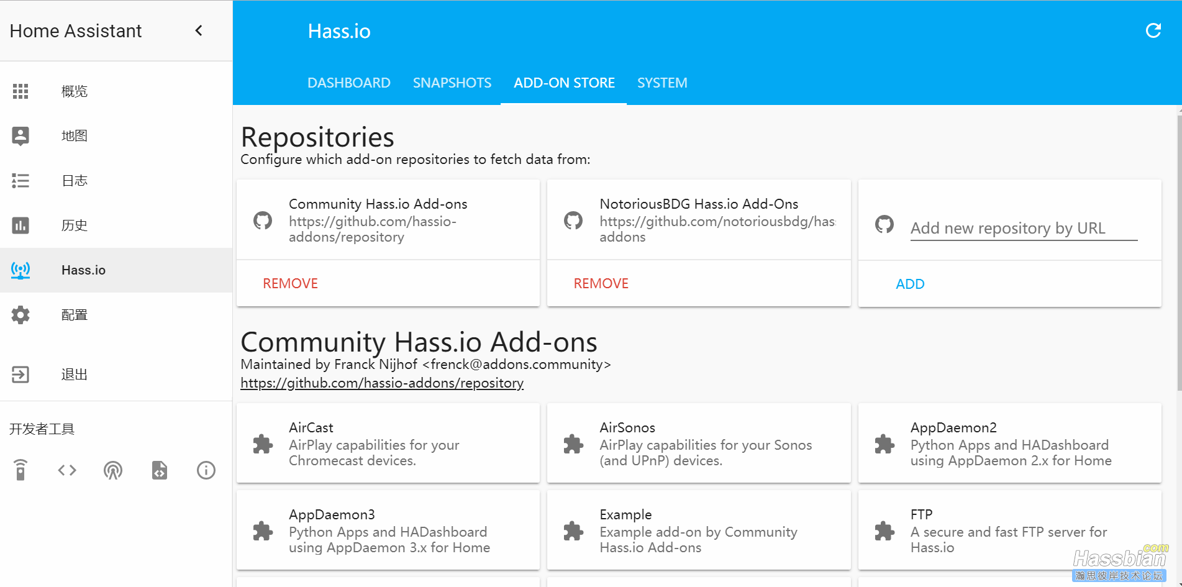Reload the add-on store with refresh icon

[1153, 30]
